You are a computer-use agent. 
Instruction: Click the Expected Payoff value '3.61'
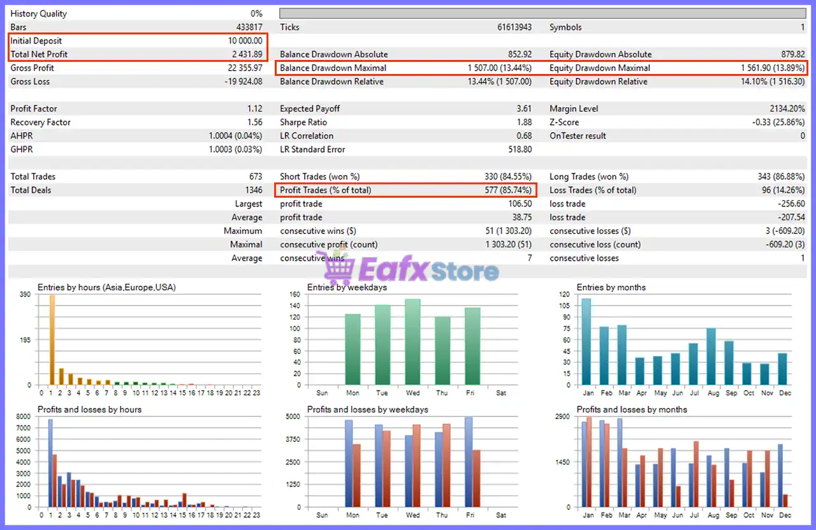point(524,108)
